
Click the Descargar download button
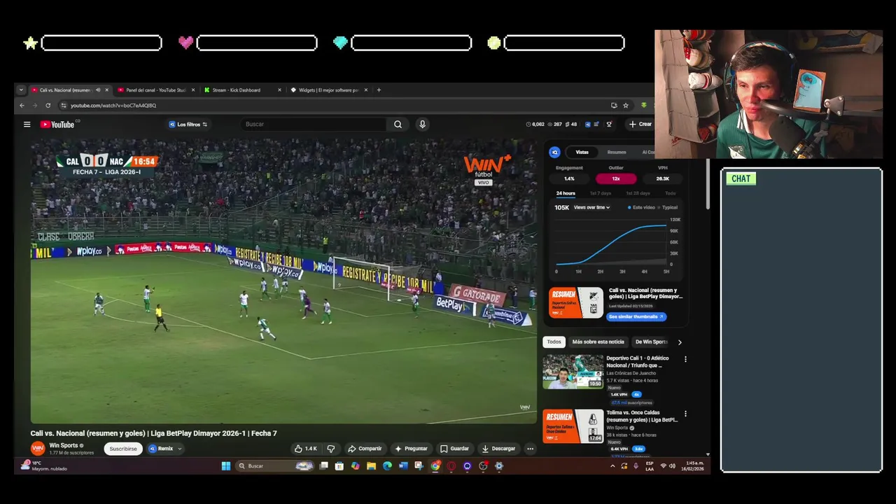pos(498,449)
